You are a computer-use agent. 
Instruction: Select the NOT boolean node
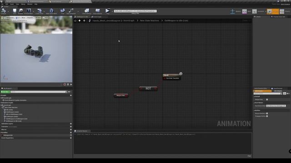tap(148, 89)
